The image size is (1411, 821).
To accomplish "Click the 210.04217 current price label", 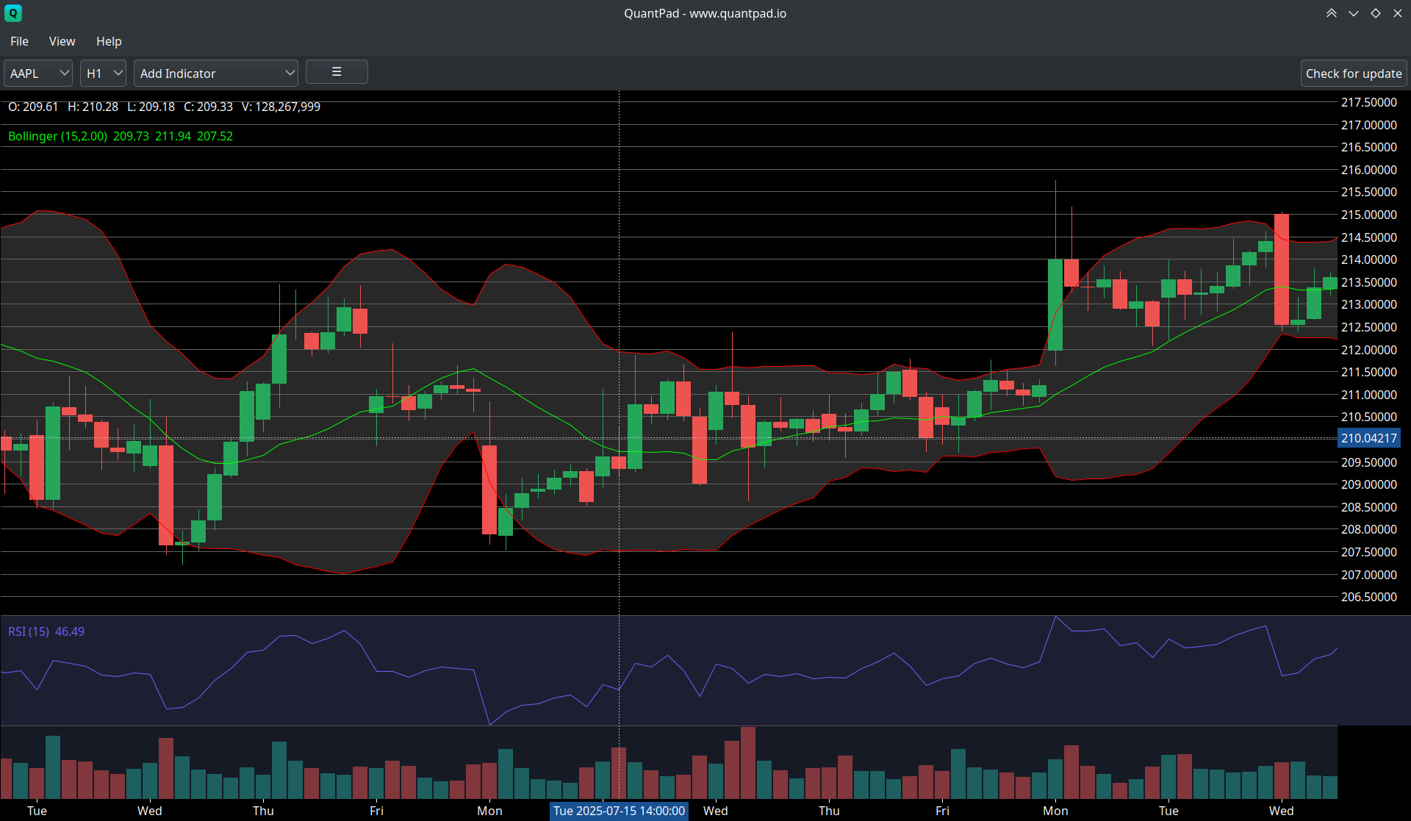I will [1368, 438].
